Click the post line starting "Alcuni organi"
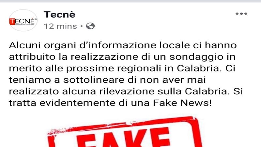 click(x=123, y=45)
